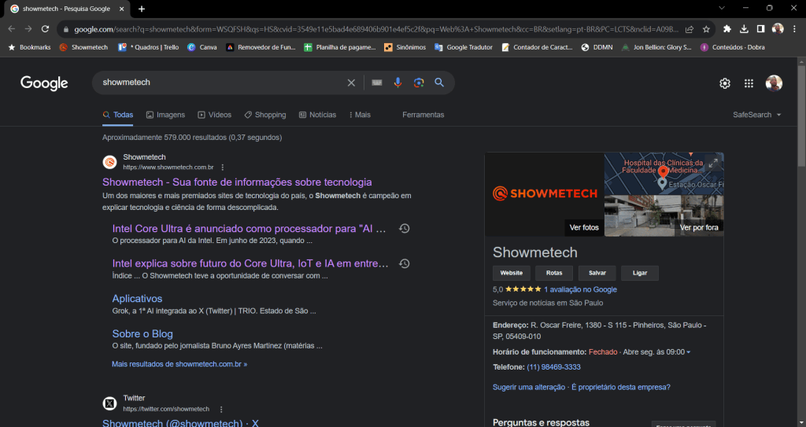Open the 1 avaliação no Google link
The height and width of the screenshot is (427, 806).
tap(580, 290)
